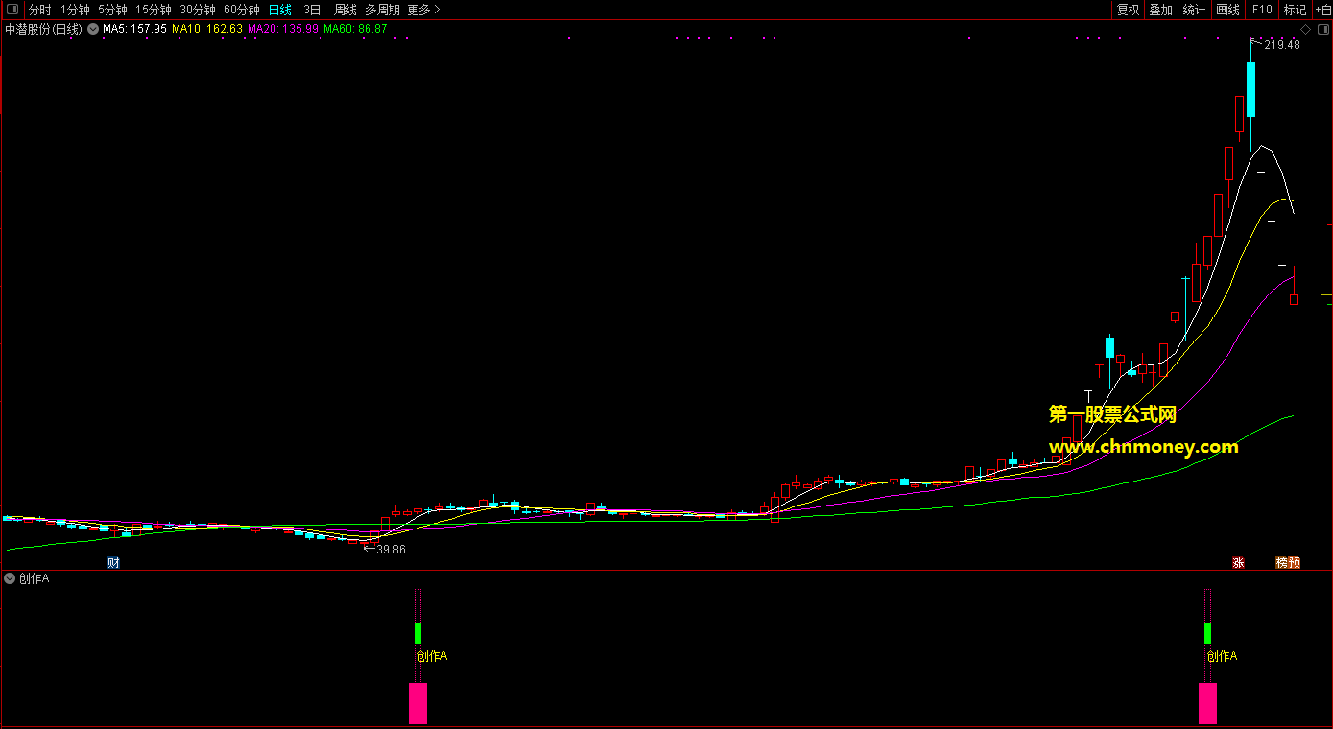Click the 219.48 high price label
Screen dimensions: 1333x729
[x=1282, y=45]
